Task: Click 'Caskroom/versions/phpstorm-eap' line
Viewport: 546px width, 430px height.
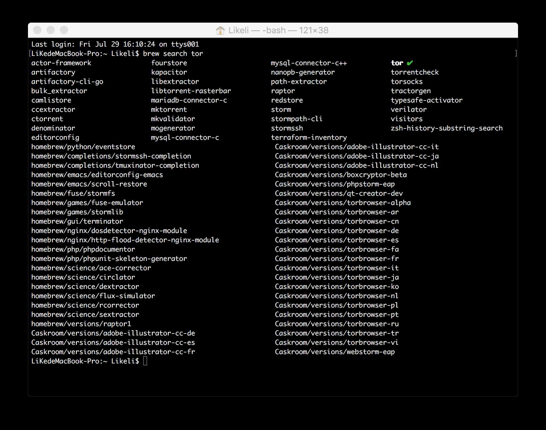Action: coord(335,184)
